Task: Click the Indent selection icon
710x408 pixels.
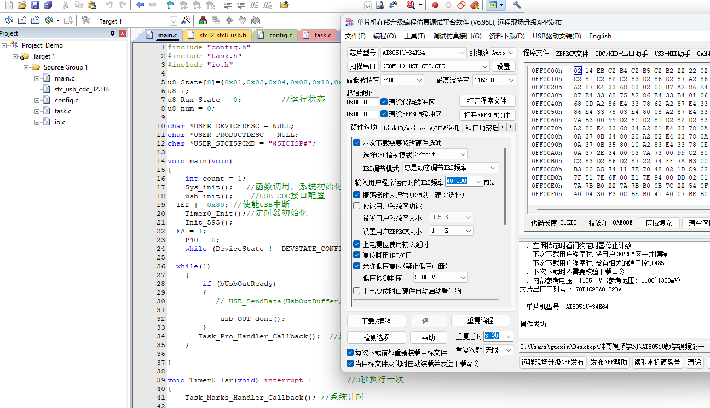Action: [228, 5]
